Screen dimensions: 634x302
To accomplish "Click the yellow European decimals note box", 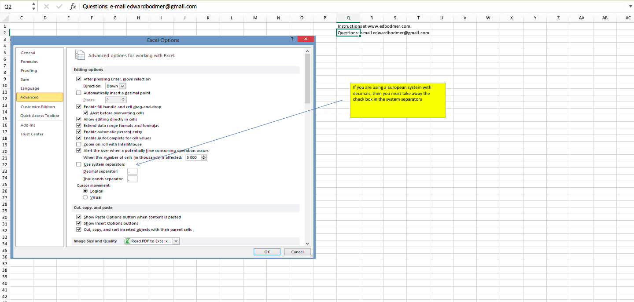I will point(398,100).
